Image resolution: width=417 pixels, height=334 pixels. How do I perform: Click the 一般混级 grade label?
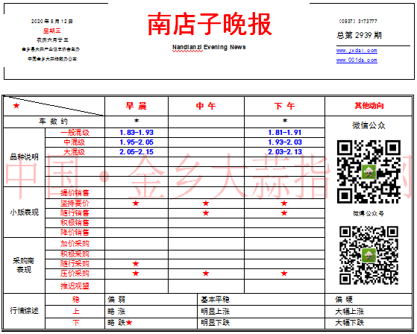(75, 133)
